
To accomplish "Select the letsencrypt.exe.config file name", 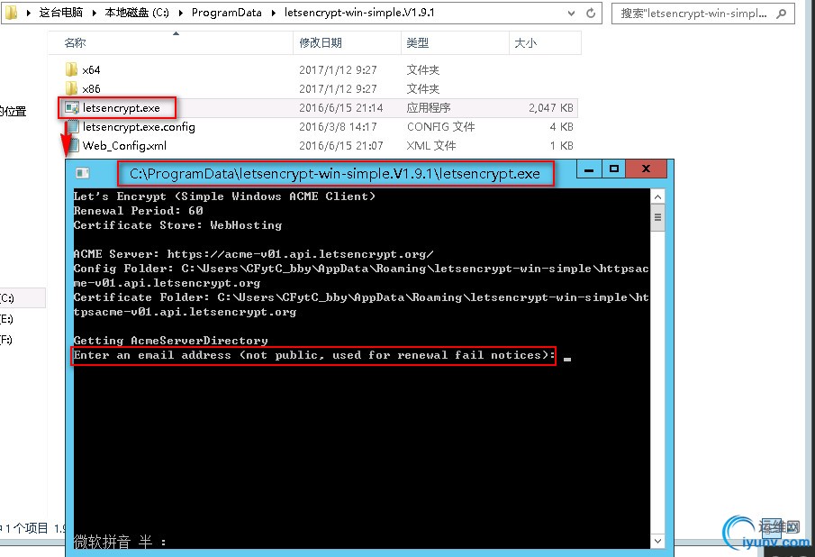I will pyautogui.click(x=139, y=127).
